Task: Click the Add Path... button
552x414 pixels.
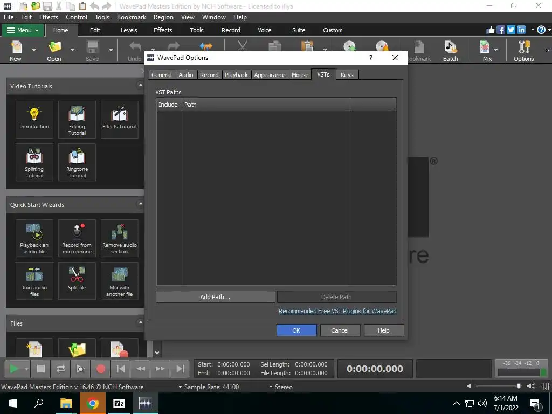Action: [215, 297]
